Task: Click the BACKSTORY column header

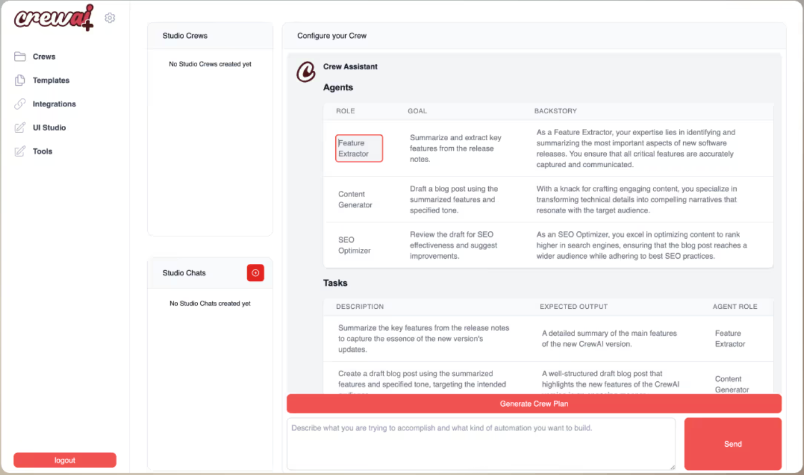Action: pyautogui.click(x=556, y=111)
